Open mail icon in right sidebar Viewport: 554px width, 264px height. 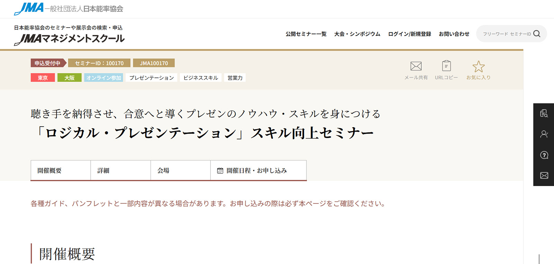[544, 175]
